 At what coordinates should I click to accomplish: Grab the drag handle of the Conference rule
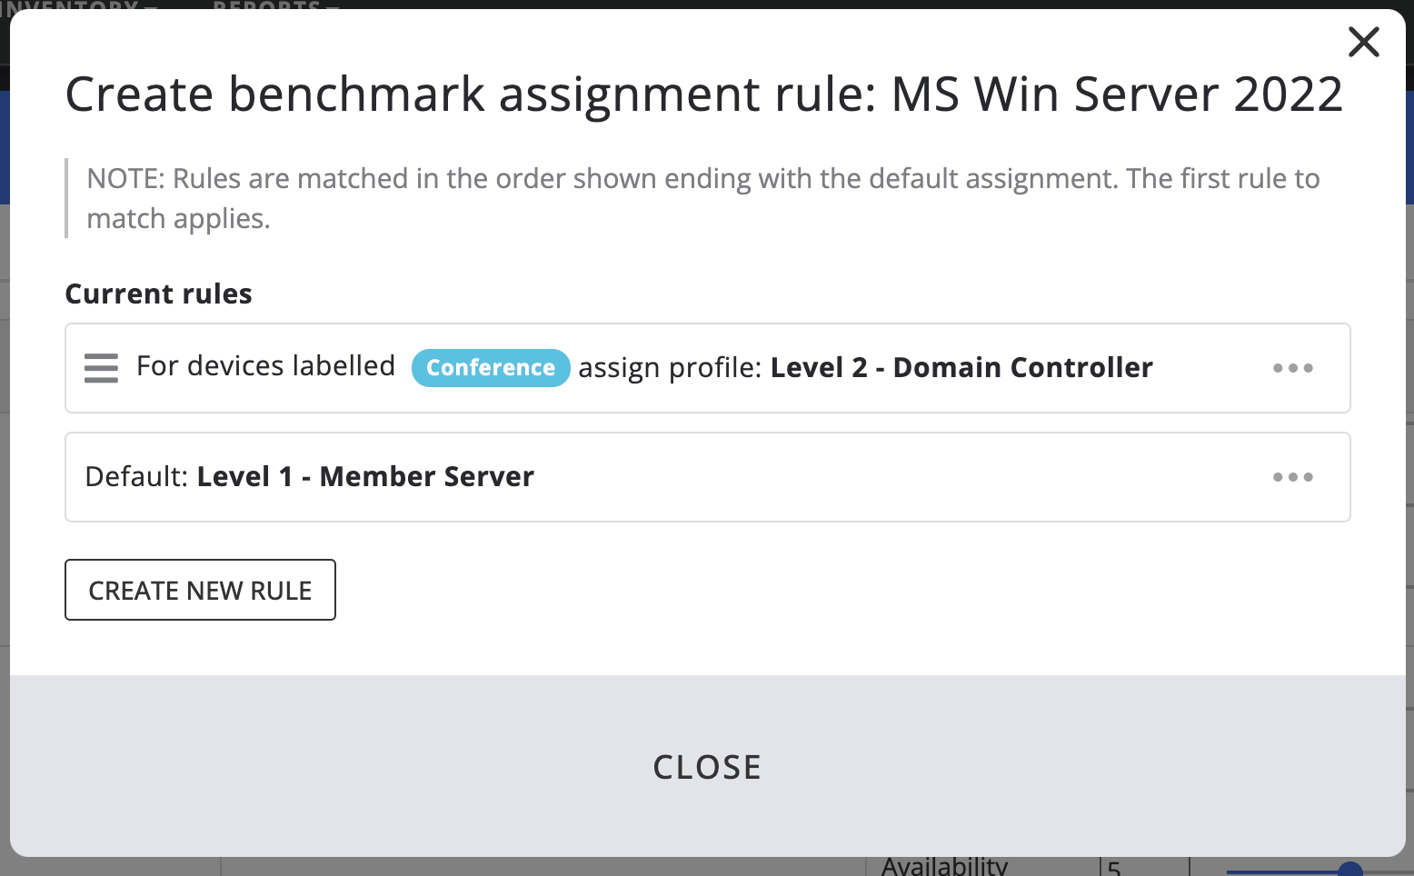pyautogui.click(x=101, y=368)
